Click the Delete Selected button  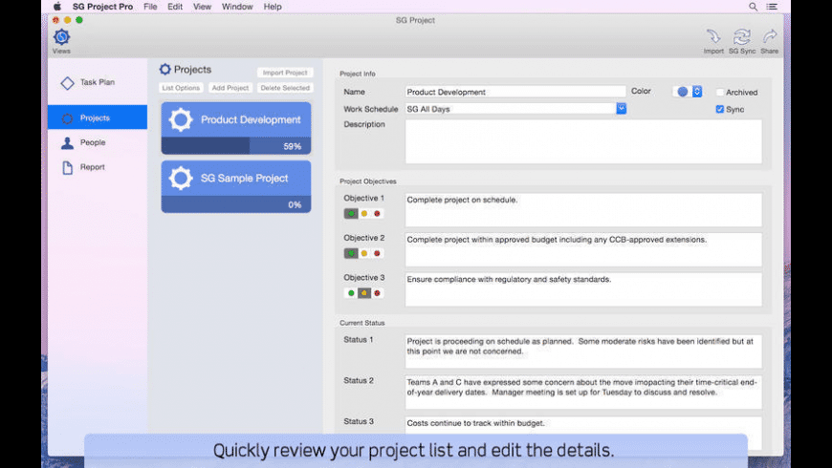[x=285, y=88]
